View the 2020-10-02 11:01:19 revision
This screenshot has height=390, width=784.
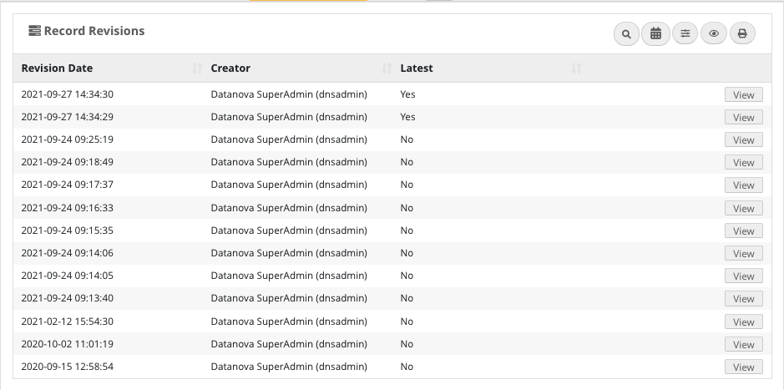tap(743, 345)
